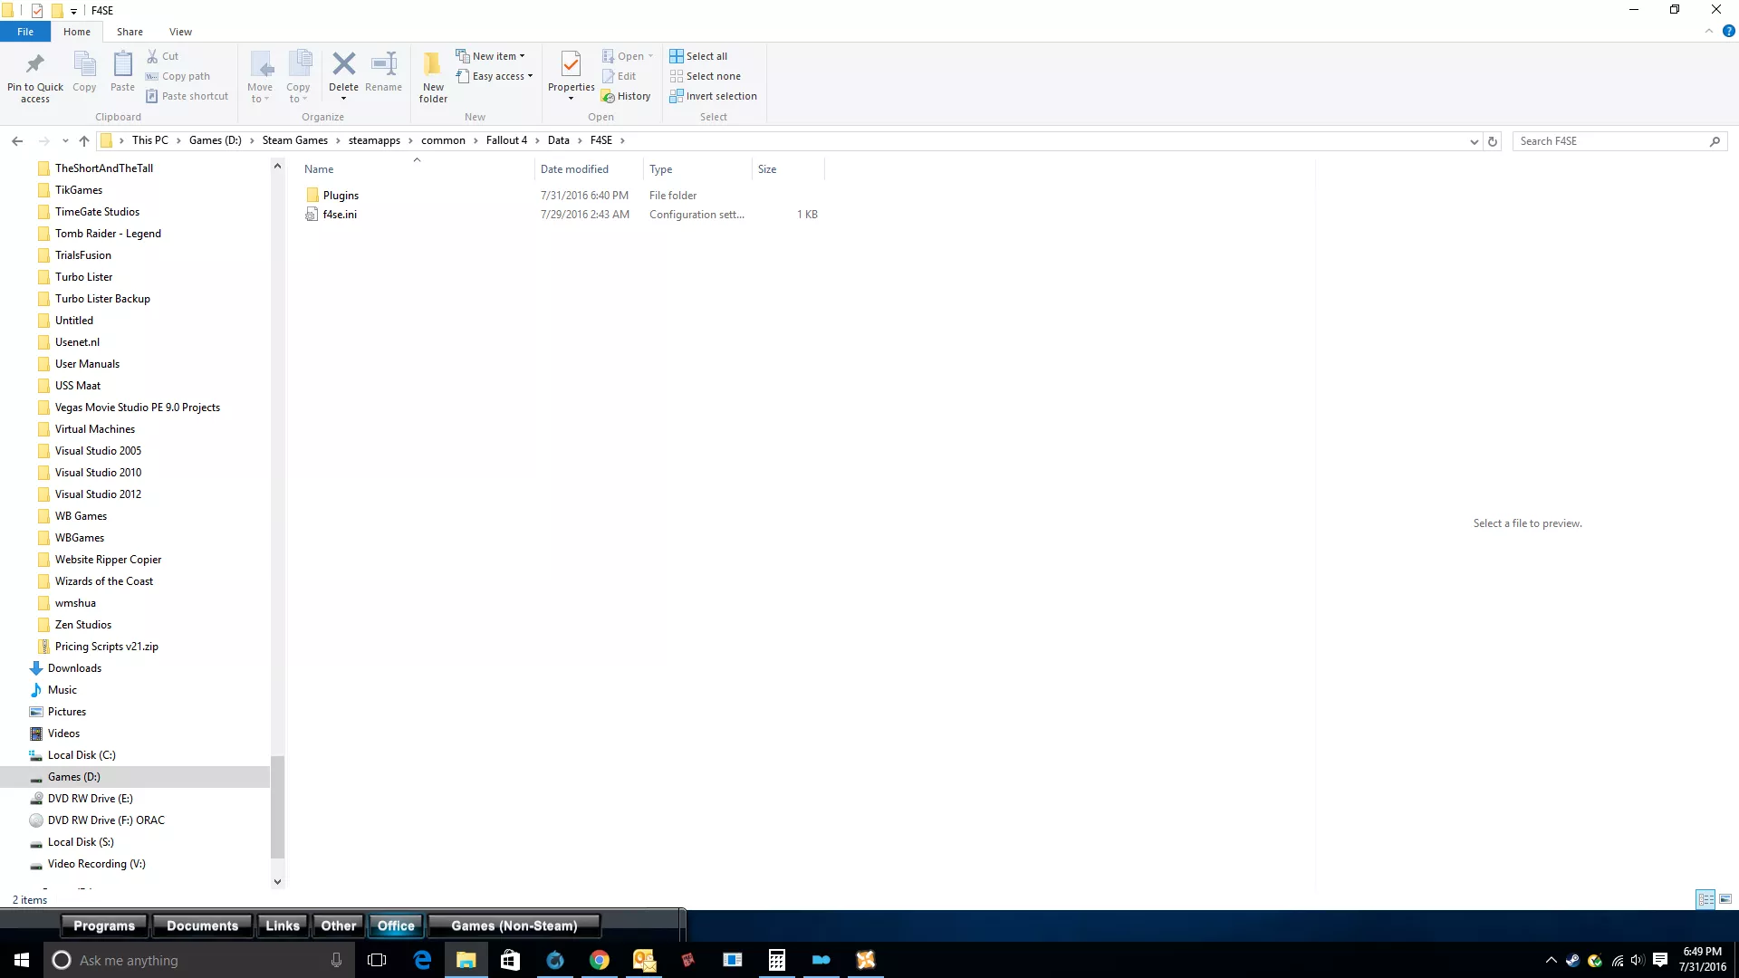This screenshot has height=978, width=1739.
Task: Open Windows Store from the taskbar
Action: [x=511, y=960]
